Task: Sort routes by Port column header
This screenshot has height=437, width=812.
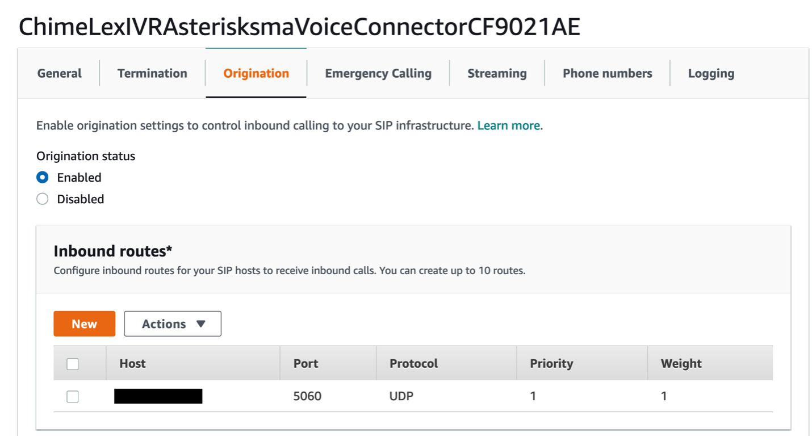Action: pyautogui.click(x=305, y=364)
